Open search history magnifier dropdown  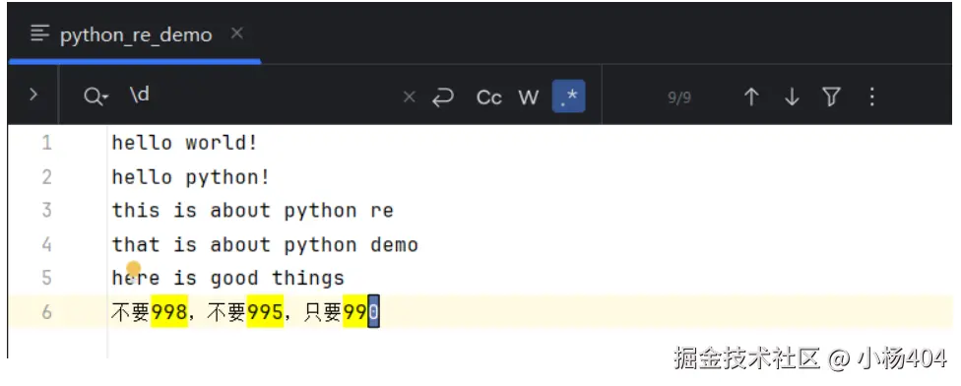pyautogui.click(x=96, y=96)
